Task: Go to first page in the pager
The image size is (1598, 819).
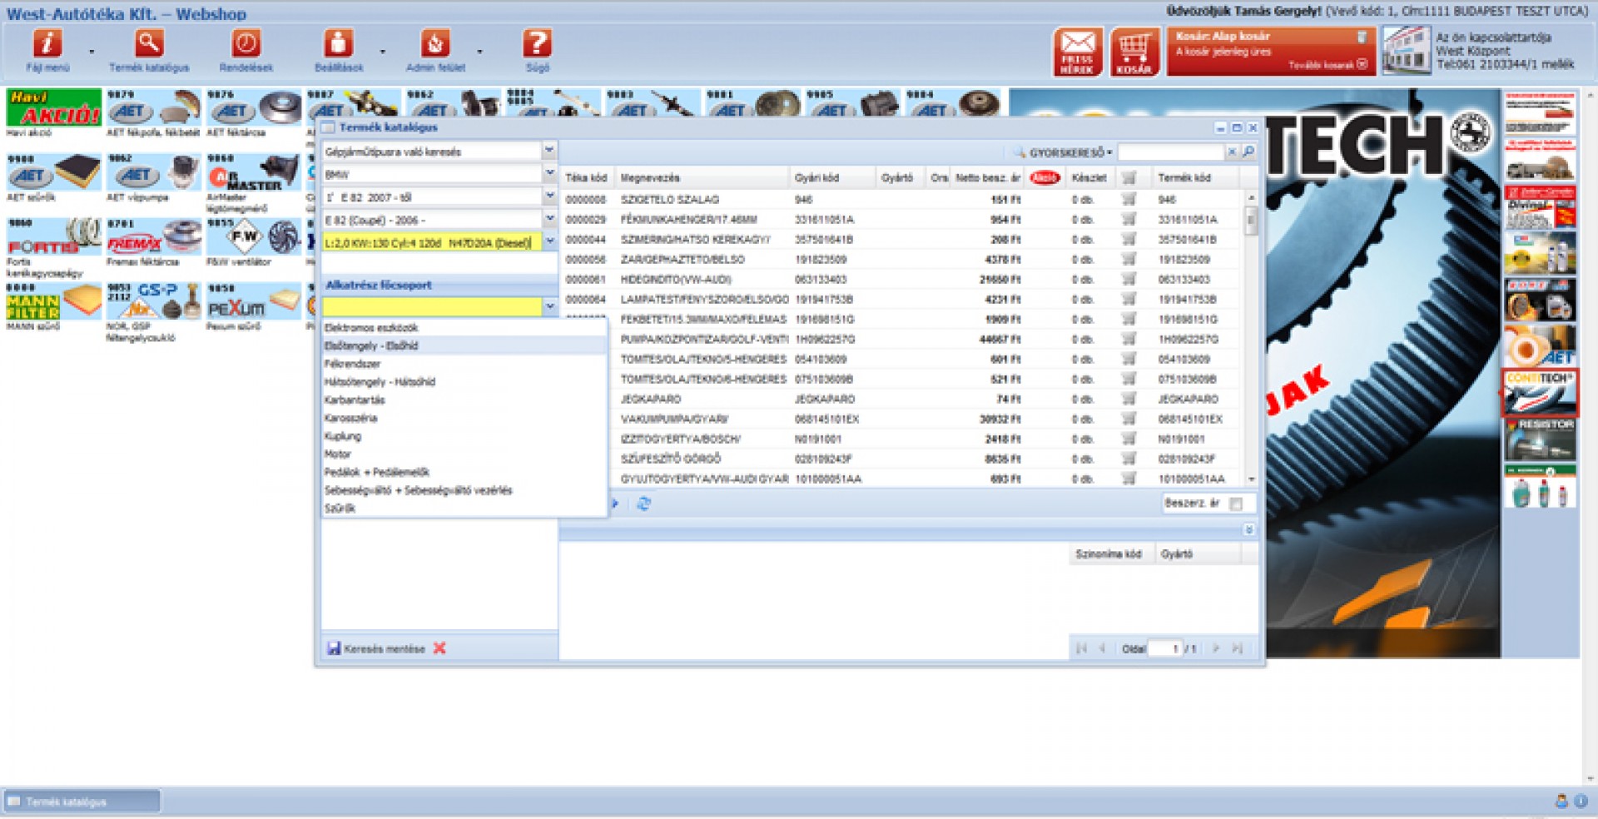Action: pyautogui.click(x=1081, y=648)
